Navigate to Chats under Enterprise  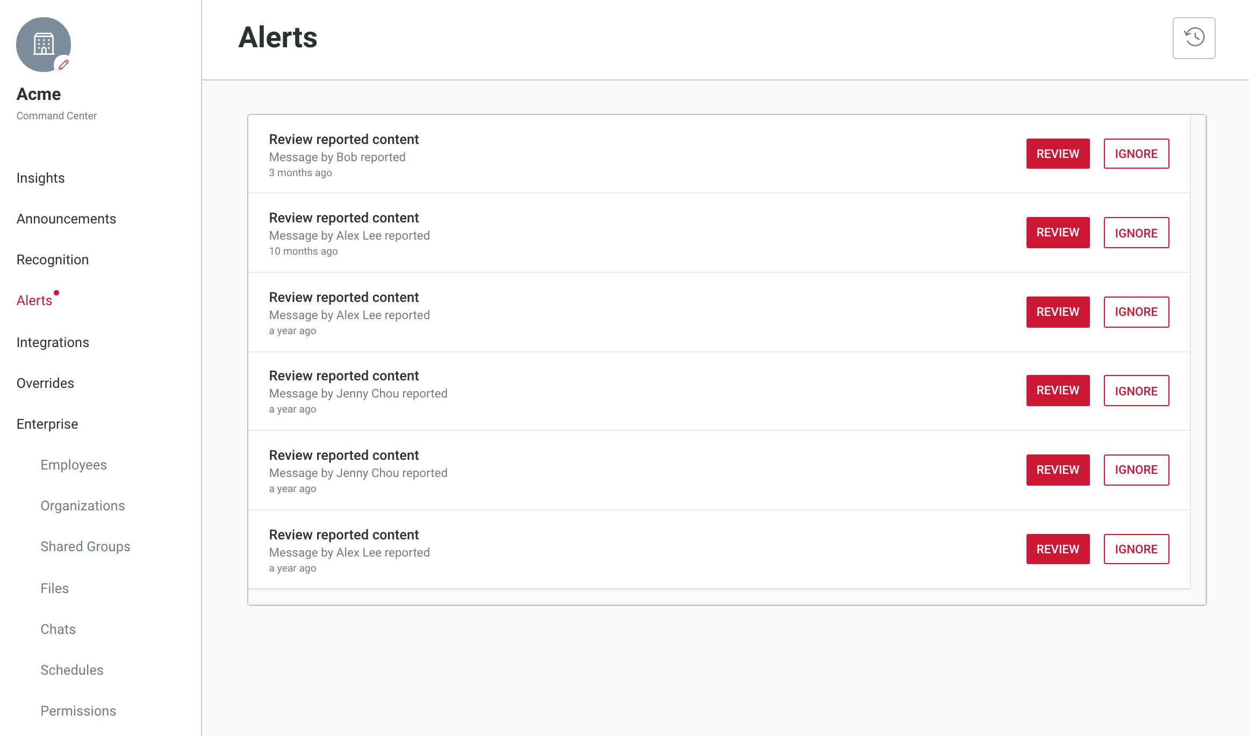tap(58, 629)
